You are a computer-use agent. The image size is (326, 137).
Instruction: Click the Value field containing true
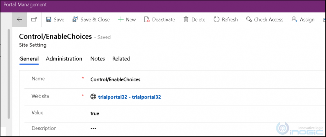tap(206, 114)
